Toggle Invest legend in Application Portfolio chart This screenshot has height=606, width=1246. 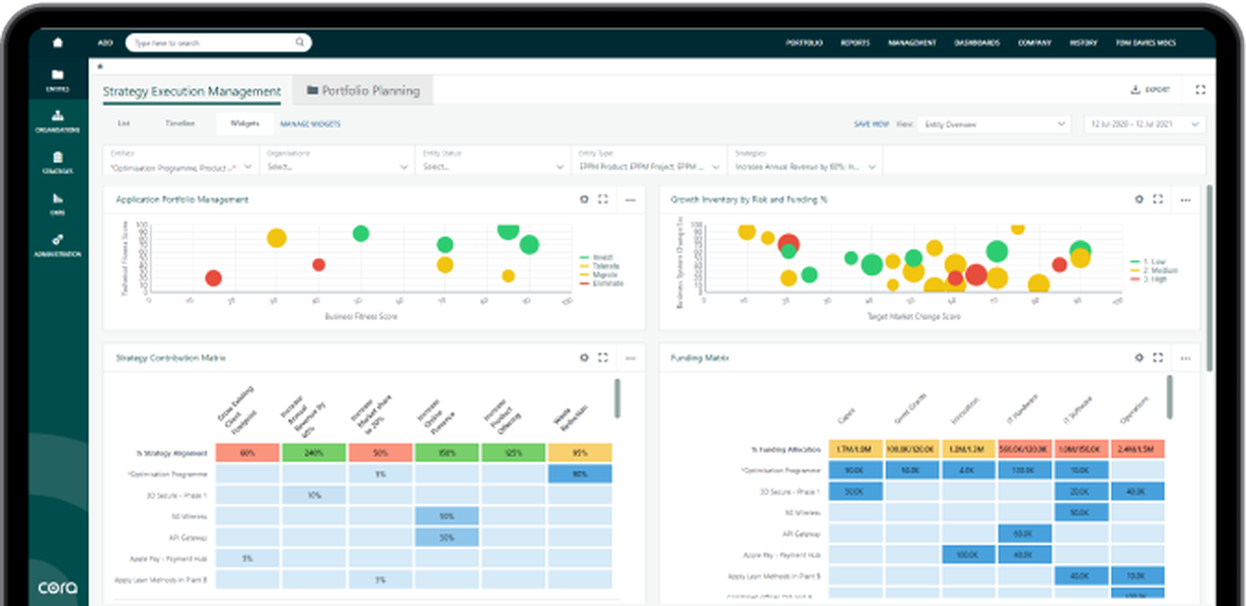coord(596,257)
